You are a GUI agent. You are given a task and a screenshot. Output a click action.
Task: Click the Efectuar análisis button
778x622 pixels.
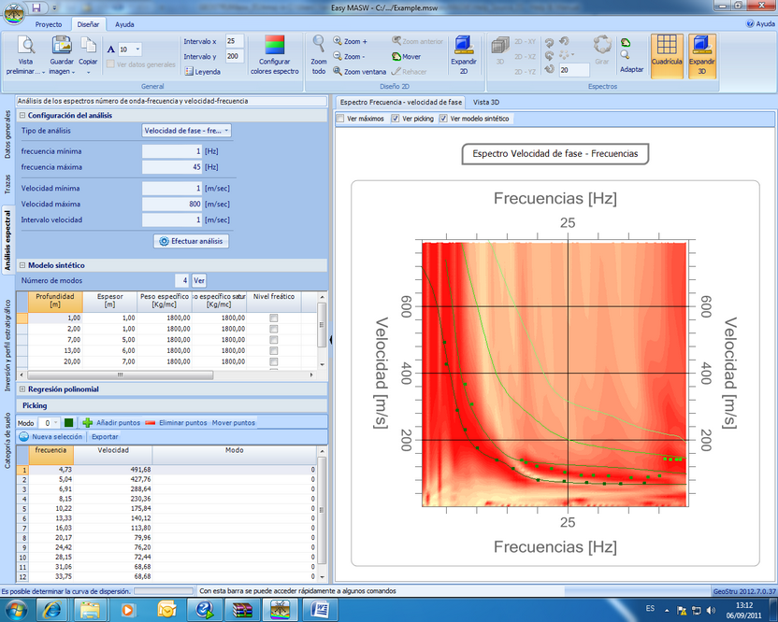tap(191, 241)
